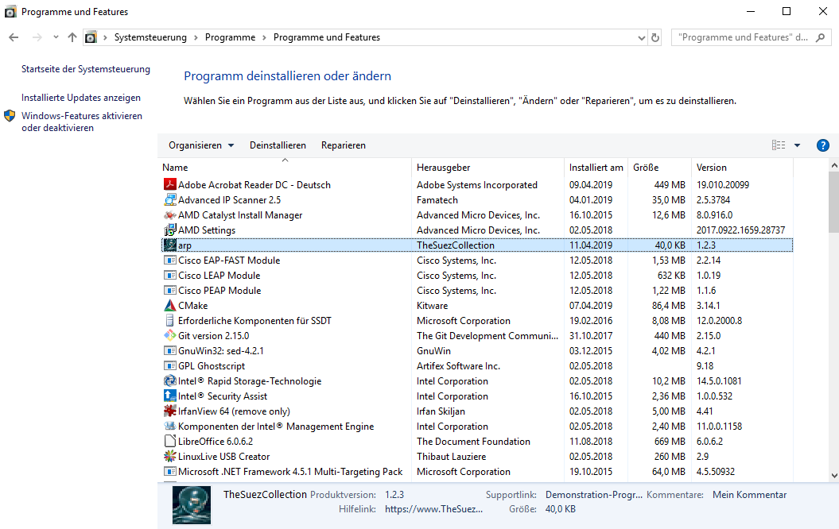The image size is (839, 529).
Task: Click the Kitware publisher cell
Action: (x=433, y=306)
